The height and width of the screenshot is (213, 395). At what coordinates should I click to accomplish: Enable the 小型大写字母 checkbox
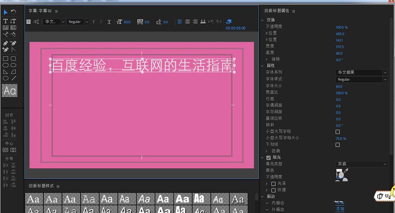click(338, 132)
